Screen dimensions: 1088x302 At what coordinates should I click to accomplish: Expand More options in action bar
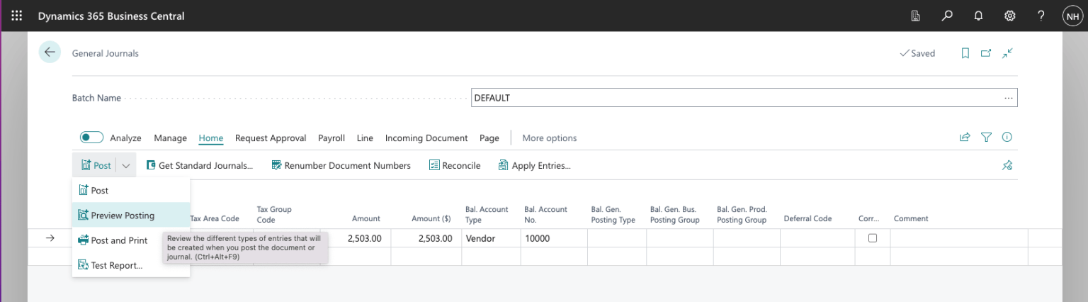click(549, 138)
